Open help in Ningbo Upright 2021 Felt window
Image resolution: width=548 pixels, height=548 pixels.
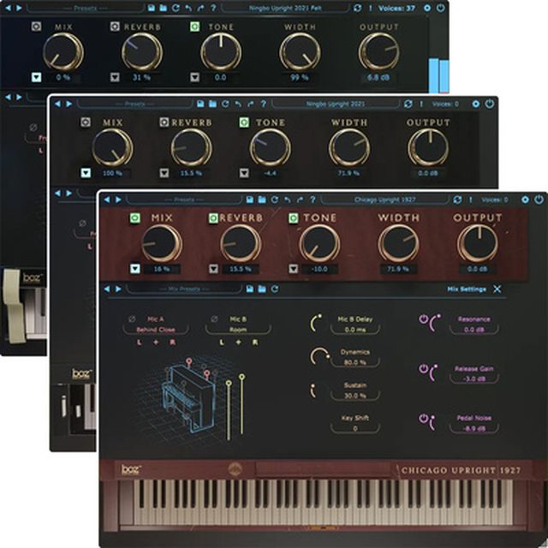(x=213, y=8)
